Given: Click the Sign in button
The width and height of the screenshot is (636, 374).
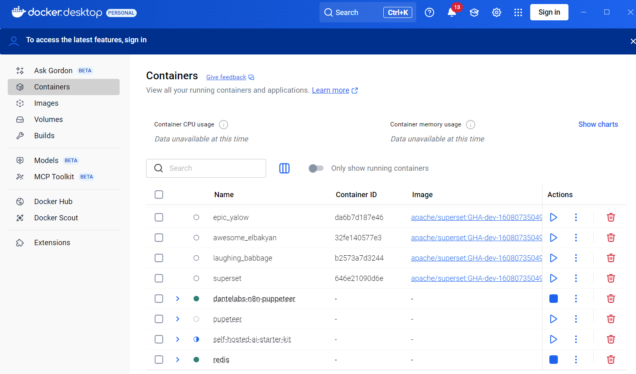Looking at the screenshot, I should (549, 12).
